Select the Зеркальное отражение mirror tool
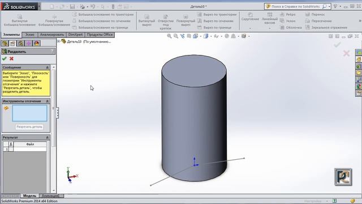Image resolution: width=362 pixels, height=204 pixels. [326, 28]
